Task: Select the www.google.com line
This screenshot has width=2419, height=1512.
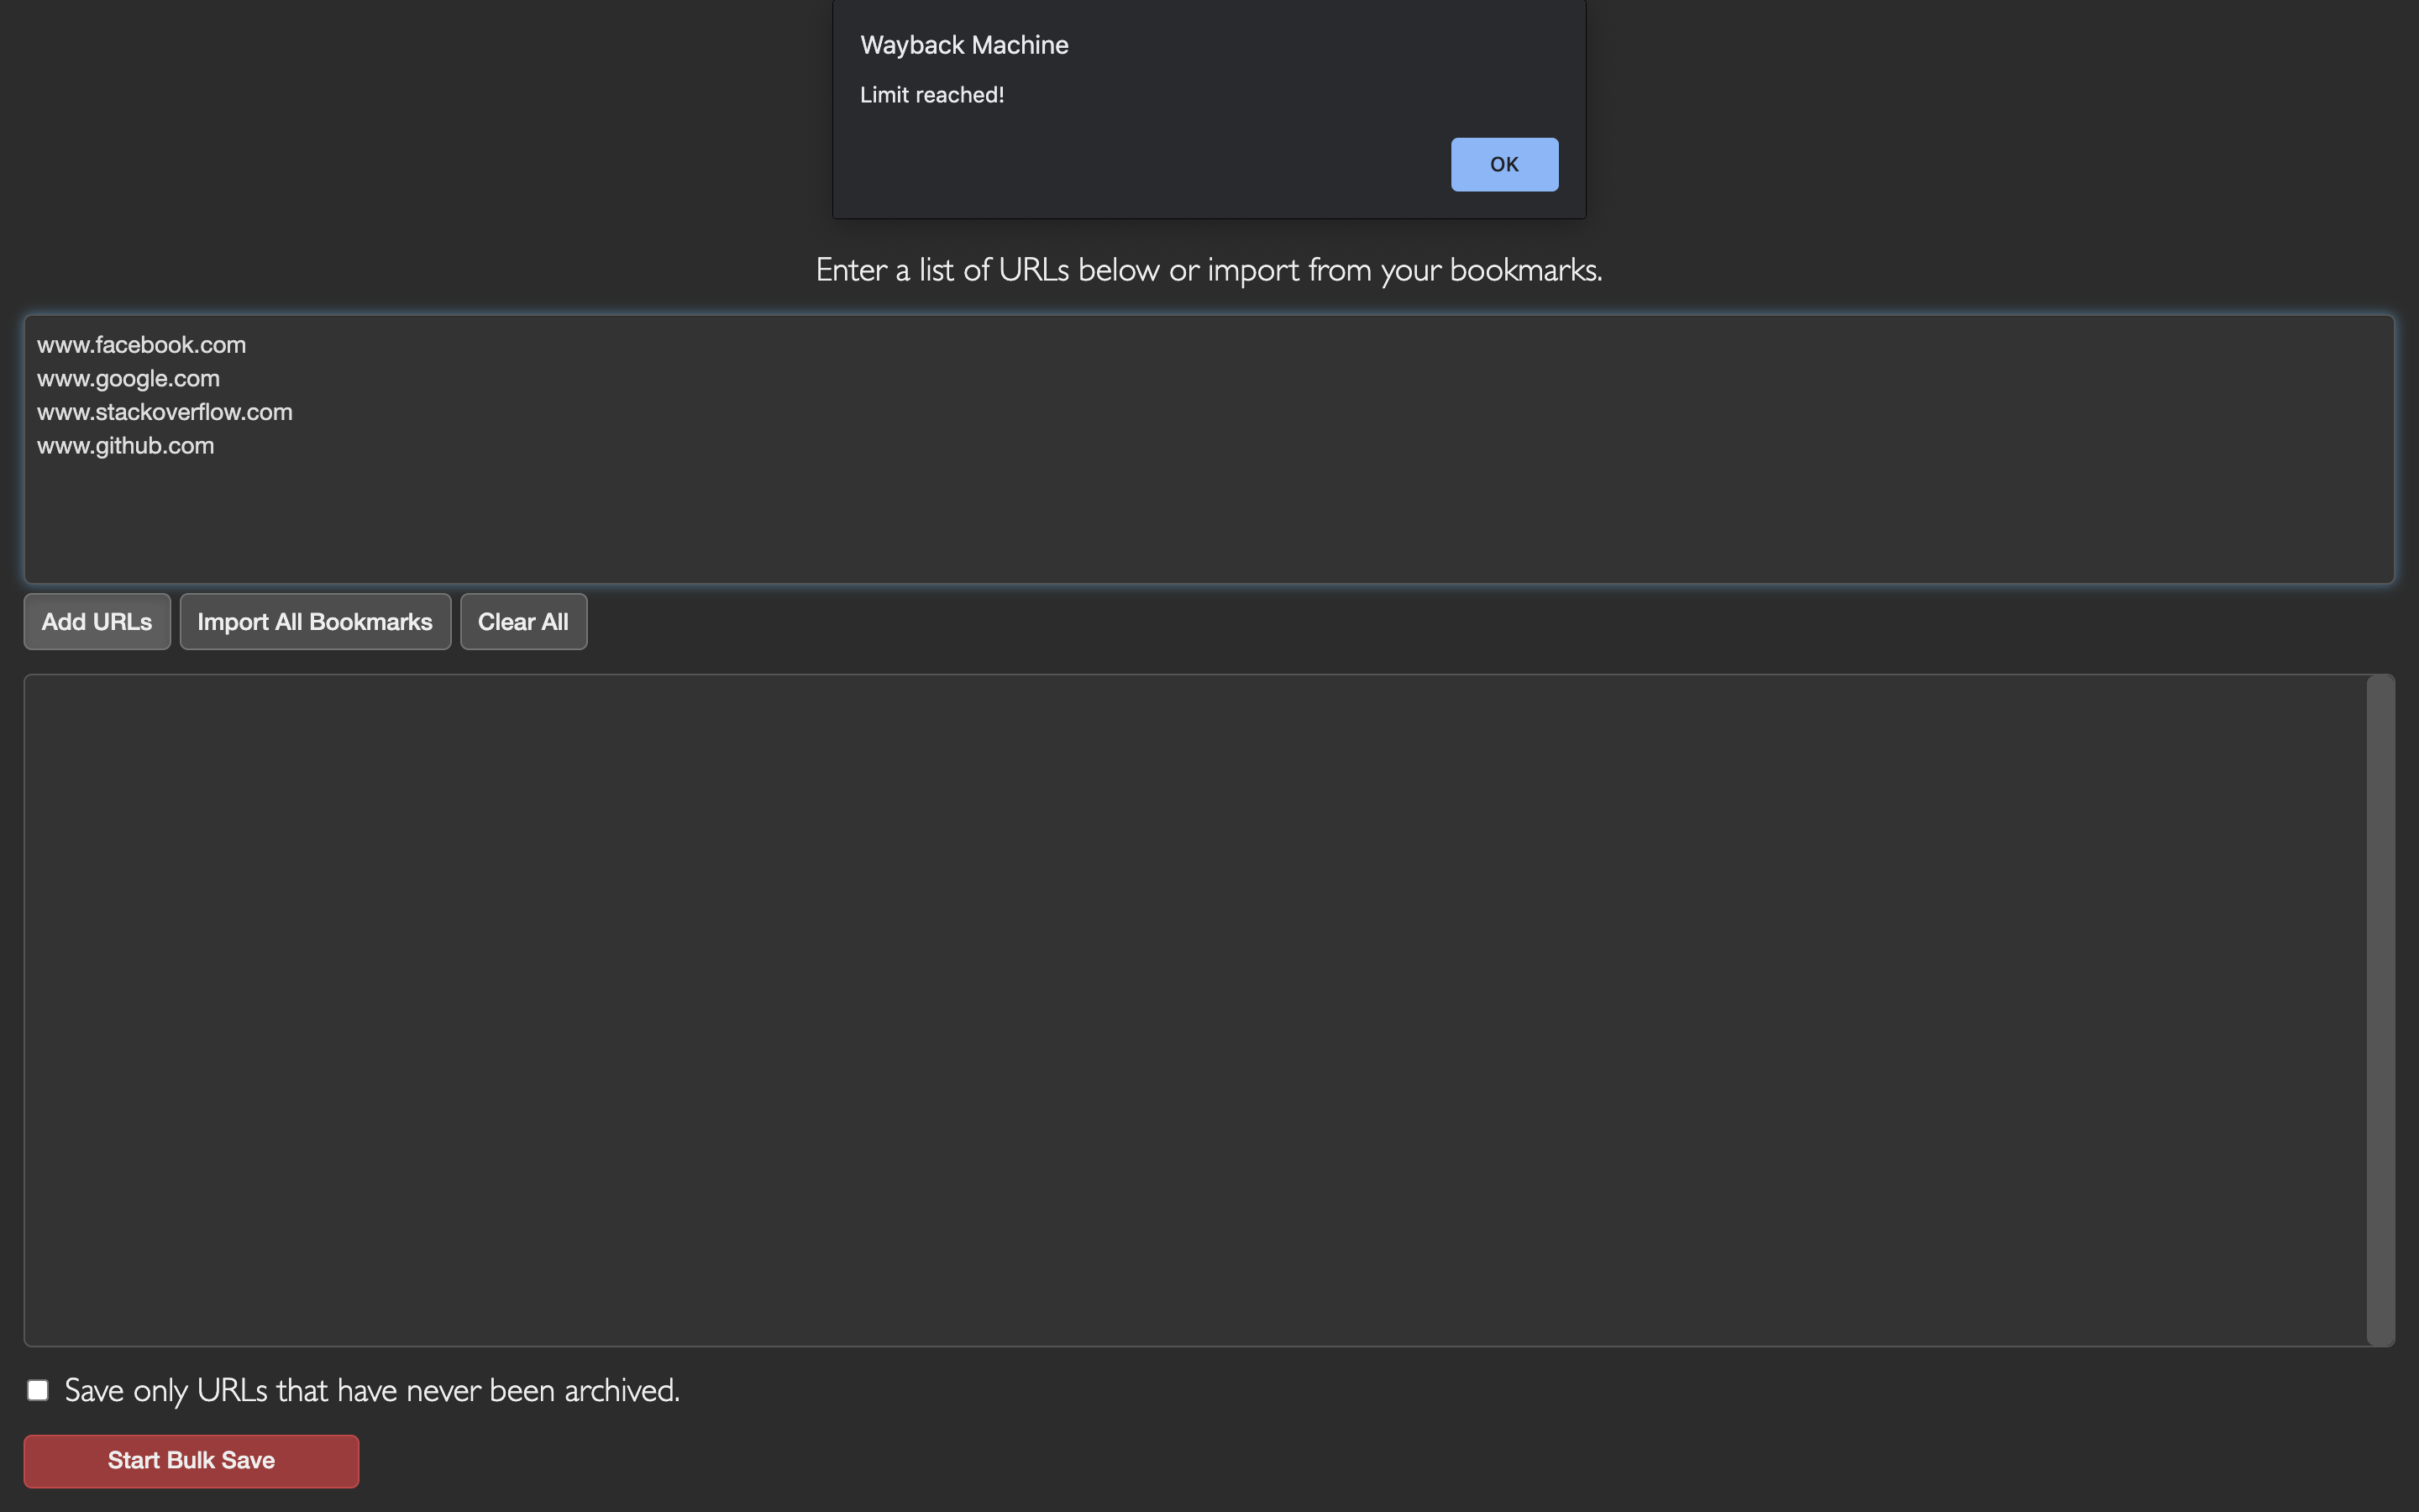Action: point(128,378)
